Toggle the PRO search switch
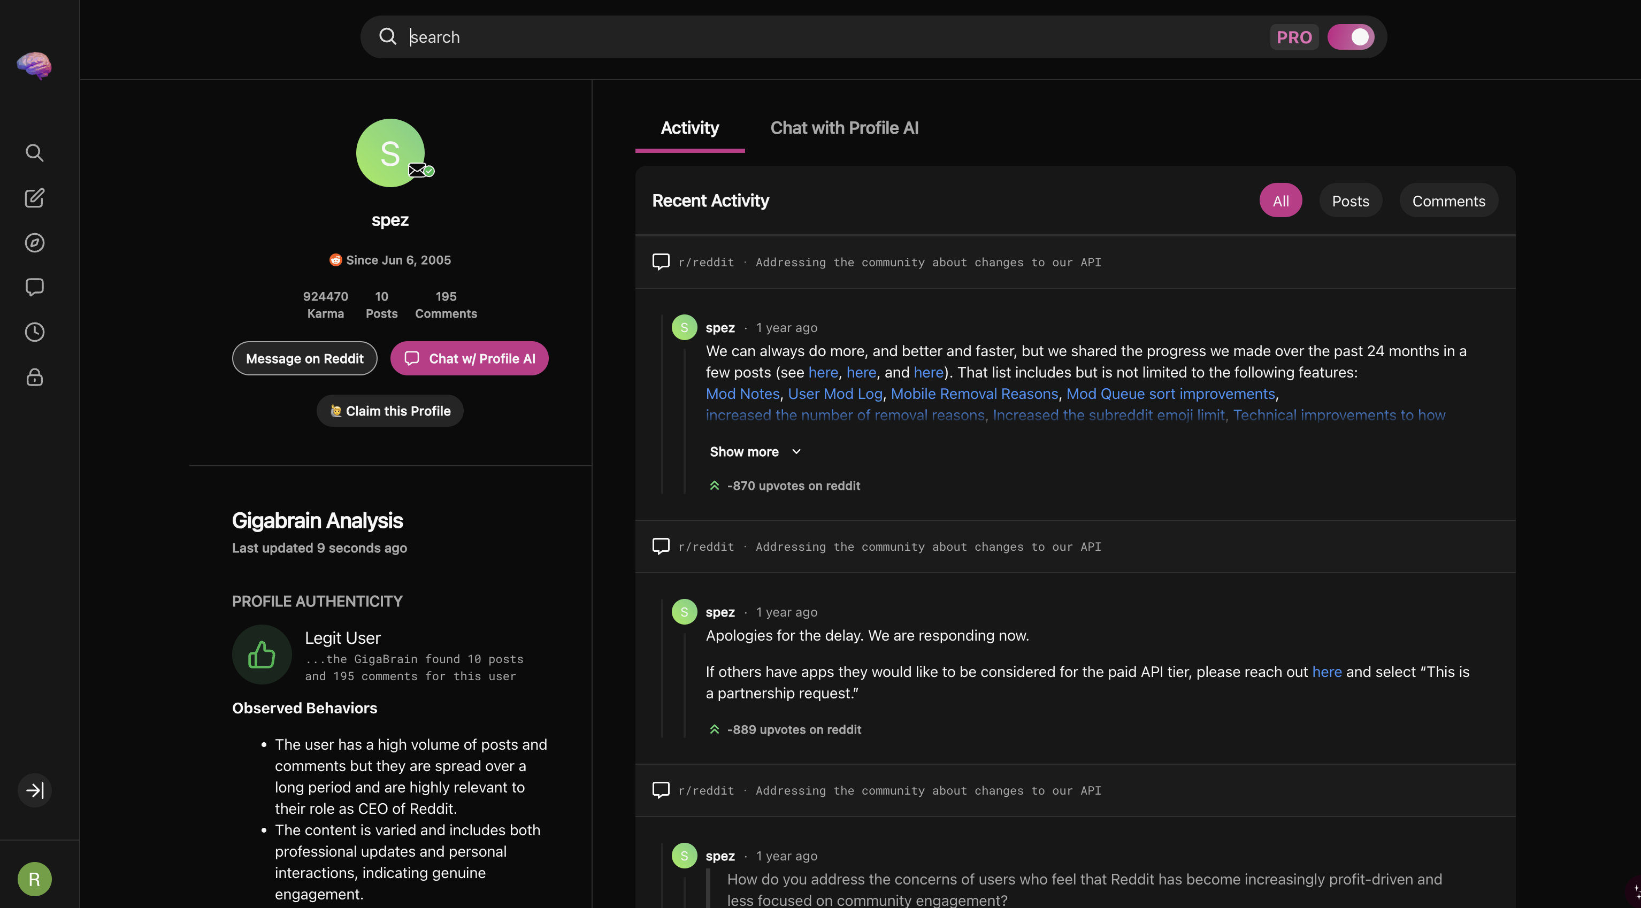This screenshot has height=908, width=1641. click(1351, 37)
